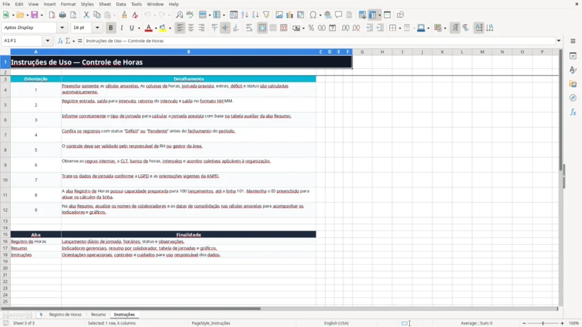
Task: Click Decrease Indent icon
Action: pyautogui.click(x=380, y=28)
